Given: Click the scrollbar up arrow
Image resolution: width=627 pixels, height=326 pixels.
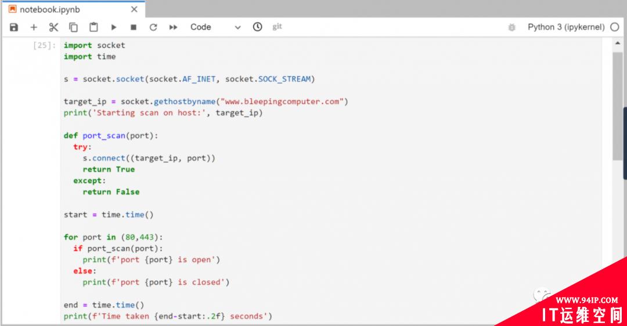Looking at the screenshot, I should coord(618,43).
